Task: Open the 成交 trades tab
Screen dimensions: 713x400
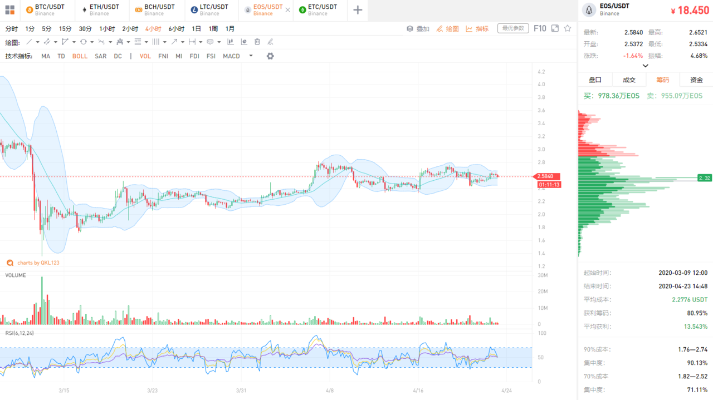Action: point(629,80)
